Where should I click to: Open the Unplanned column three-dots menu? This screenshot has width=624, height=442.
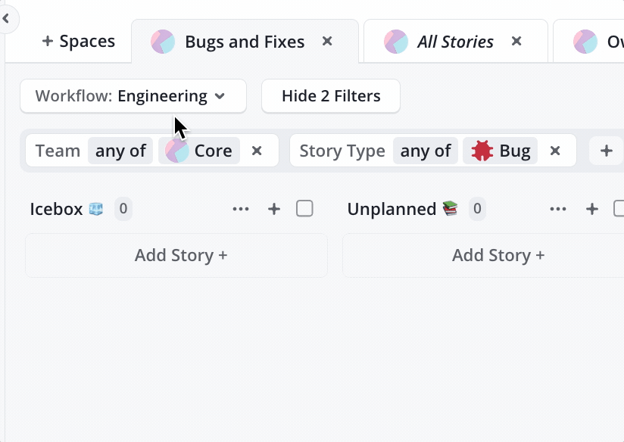(x=558, y=209)
